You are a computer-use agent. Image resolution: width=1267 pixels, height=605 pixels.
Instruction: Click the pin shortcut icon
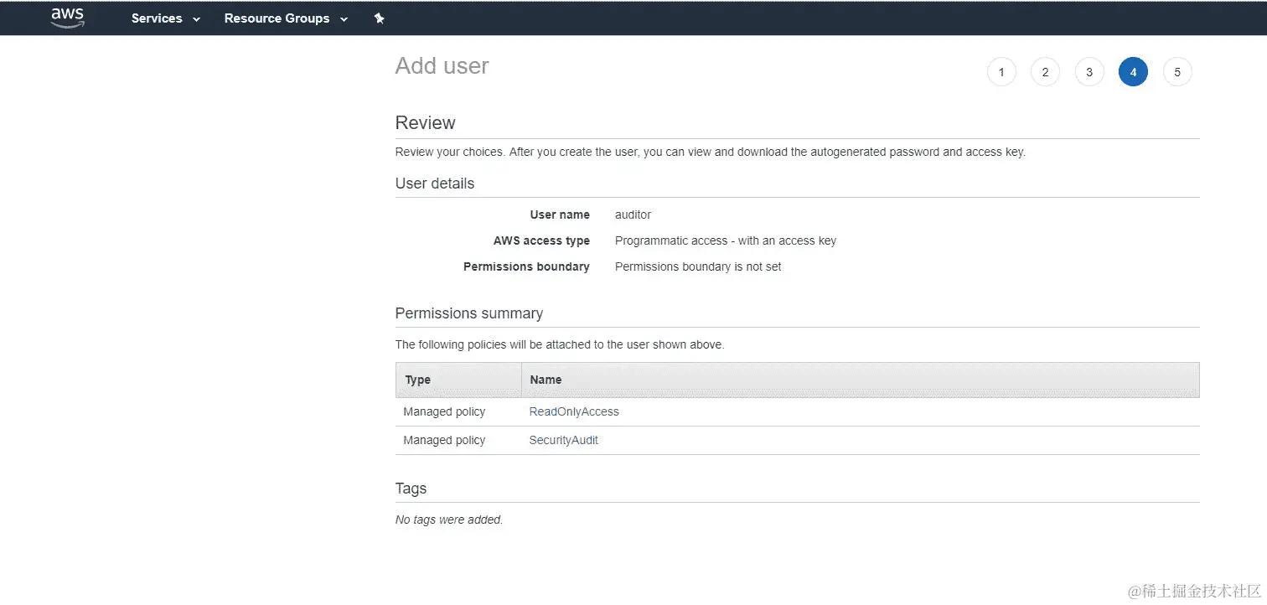[x=379, y=18]
